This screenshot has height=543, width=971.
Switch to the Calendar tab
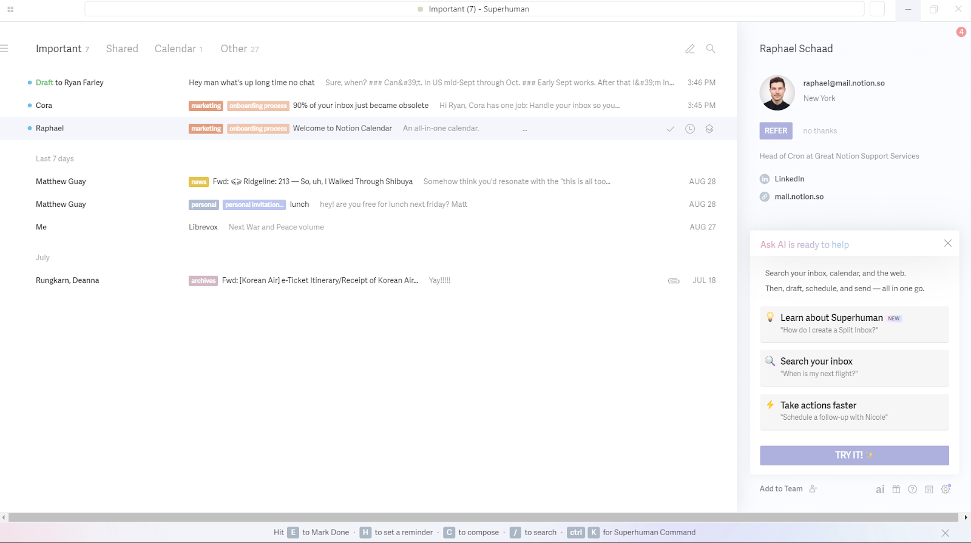click(x=175, y=49)
